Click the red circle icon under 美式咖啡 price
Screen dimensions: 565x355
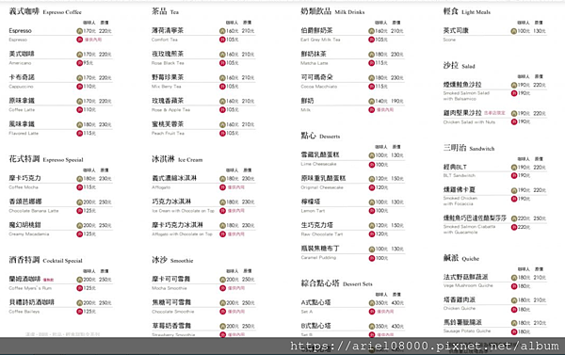(x=80, y=63)
